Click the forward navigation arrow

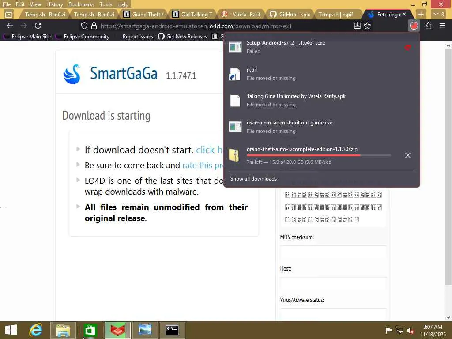24,26
